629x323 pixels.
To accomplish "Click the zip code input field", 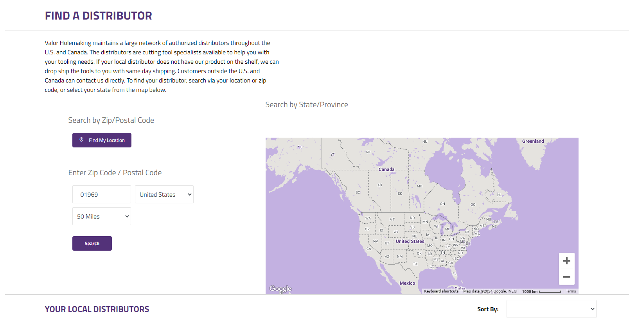I will pyautogui.click(x=102, y=194).
